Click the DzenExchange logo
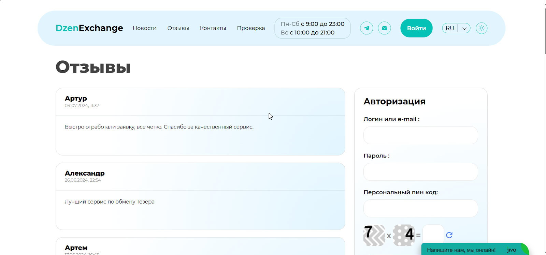 coord(89,28)
